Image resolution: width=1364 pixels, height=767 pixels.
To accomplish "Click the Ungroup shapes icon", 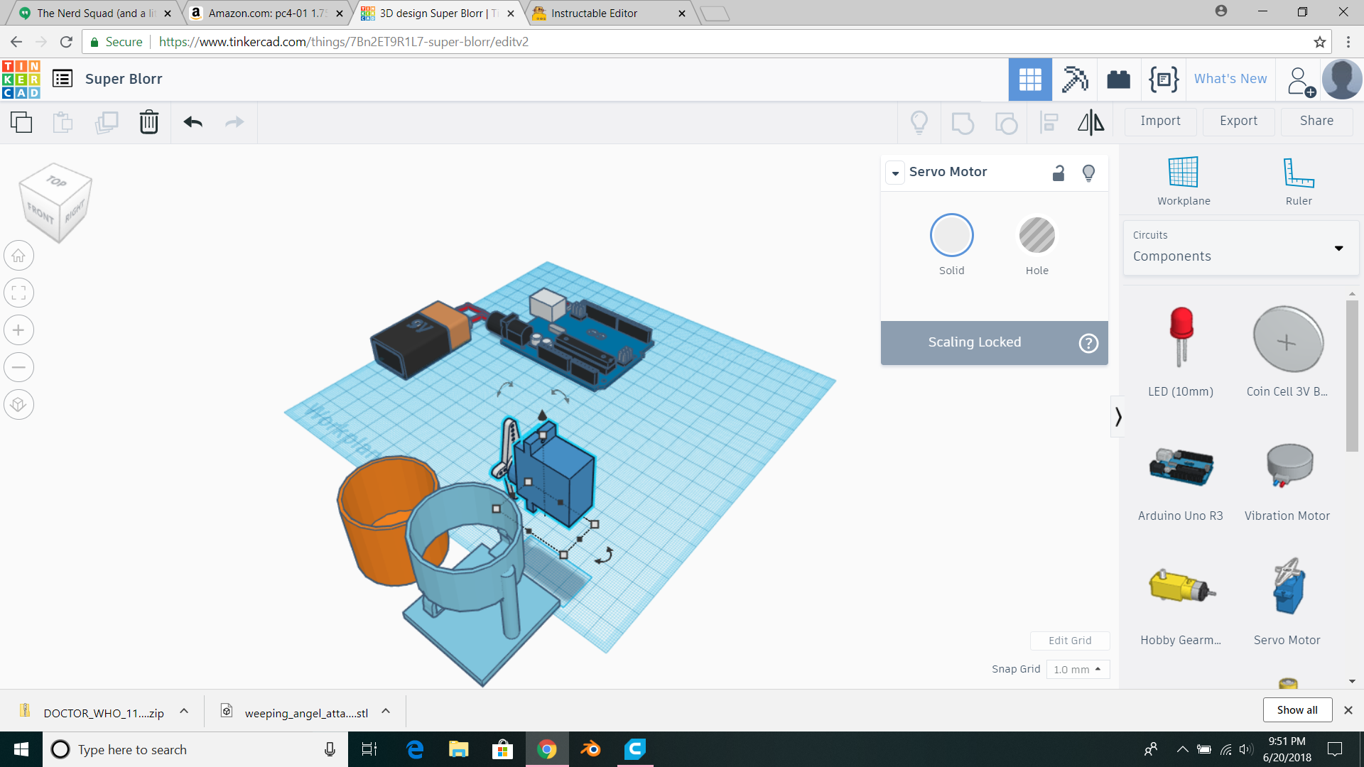I will point(1006,122).
